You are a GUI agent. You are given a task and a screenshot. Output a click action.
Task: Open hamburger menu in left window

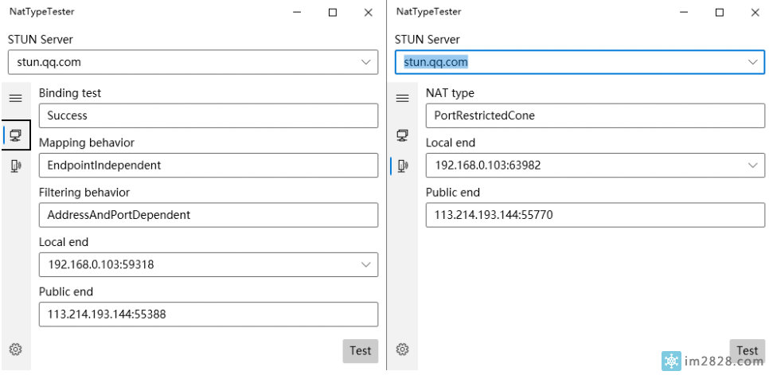coord(16,98)
